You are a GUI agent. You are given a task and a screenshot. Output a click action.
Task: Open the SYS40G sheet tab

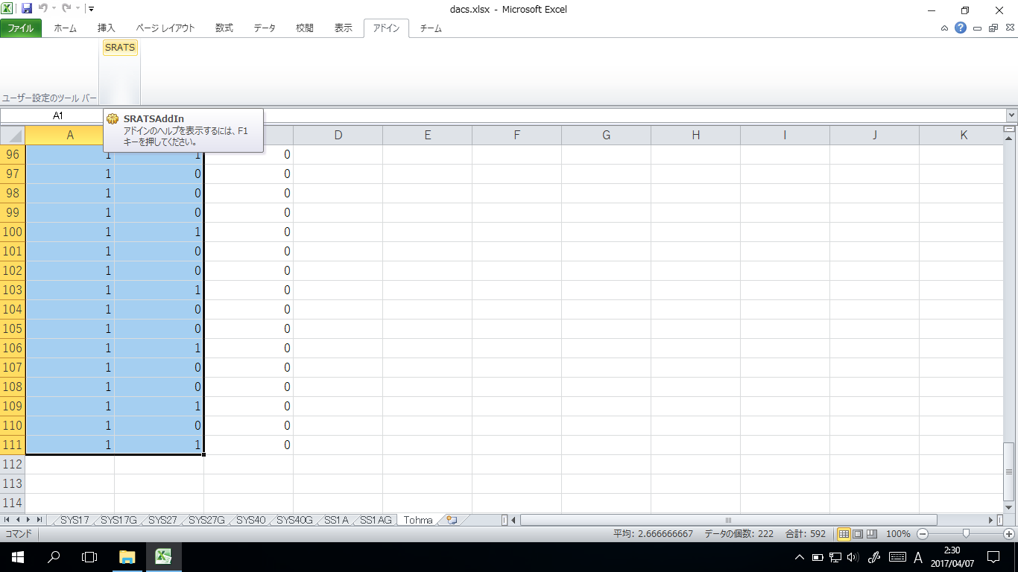click(x=294, y=520)
